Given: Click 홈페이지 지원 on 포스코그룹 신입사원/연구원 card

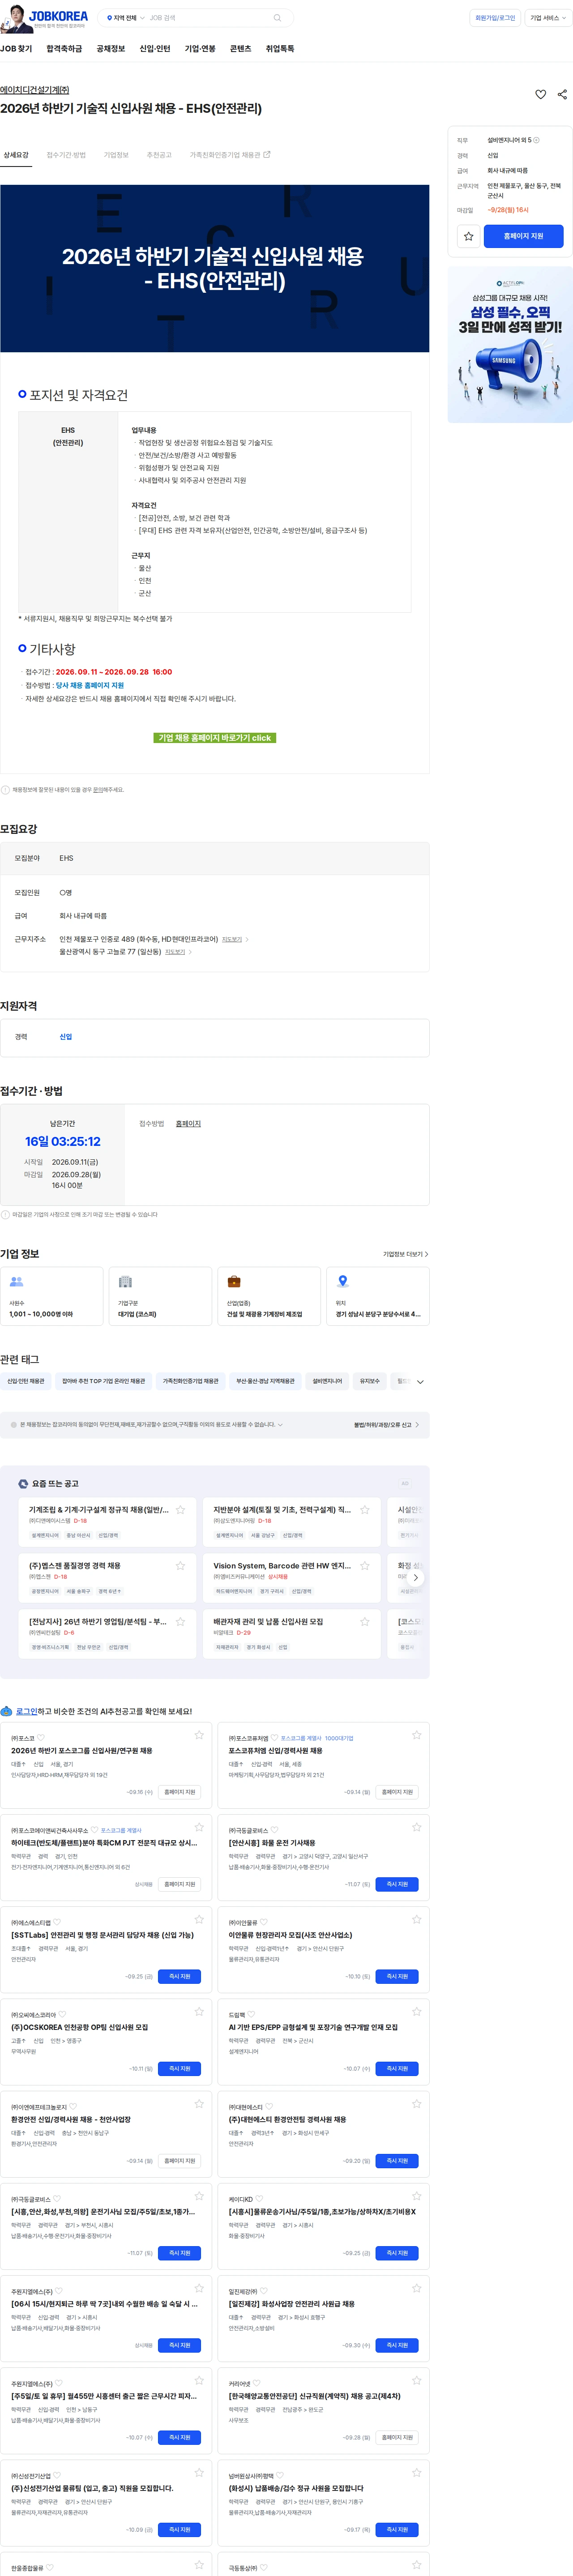Looking at the screenshot, I should pyautogui.click(x=180, y=1792).
